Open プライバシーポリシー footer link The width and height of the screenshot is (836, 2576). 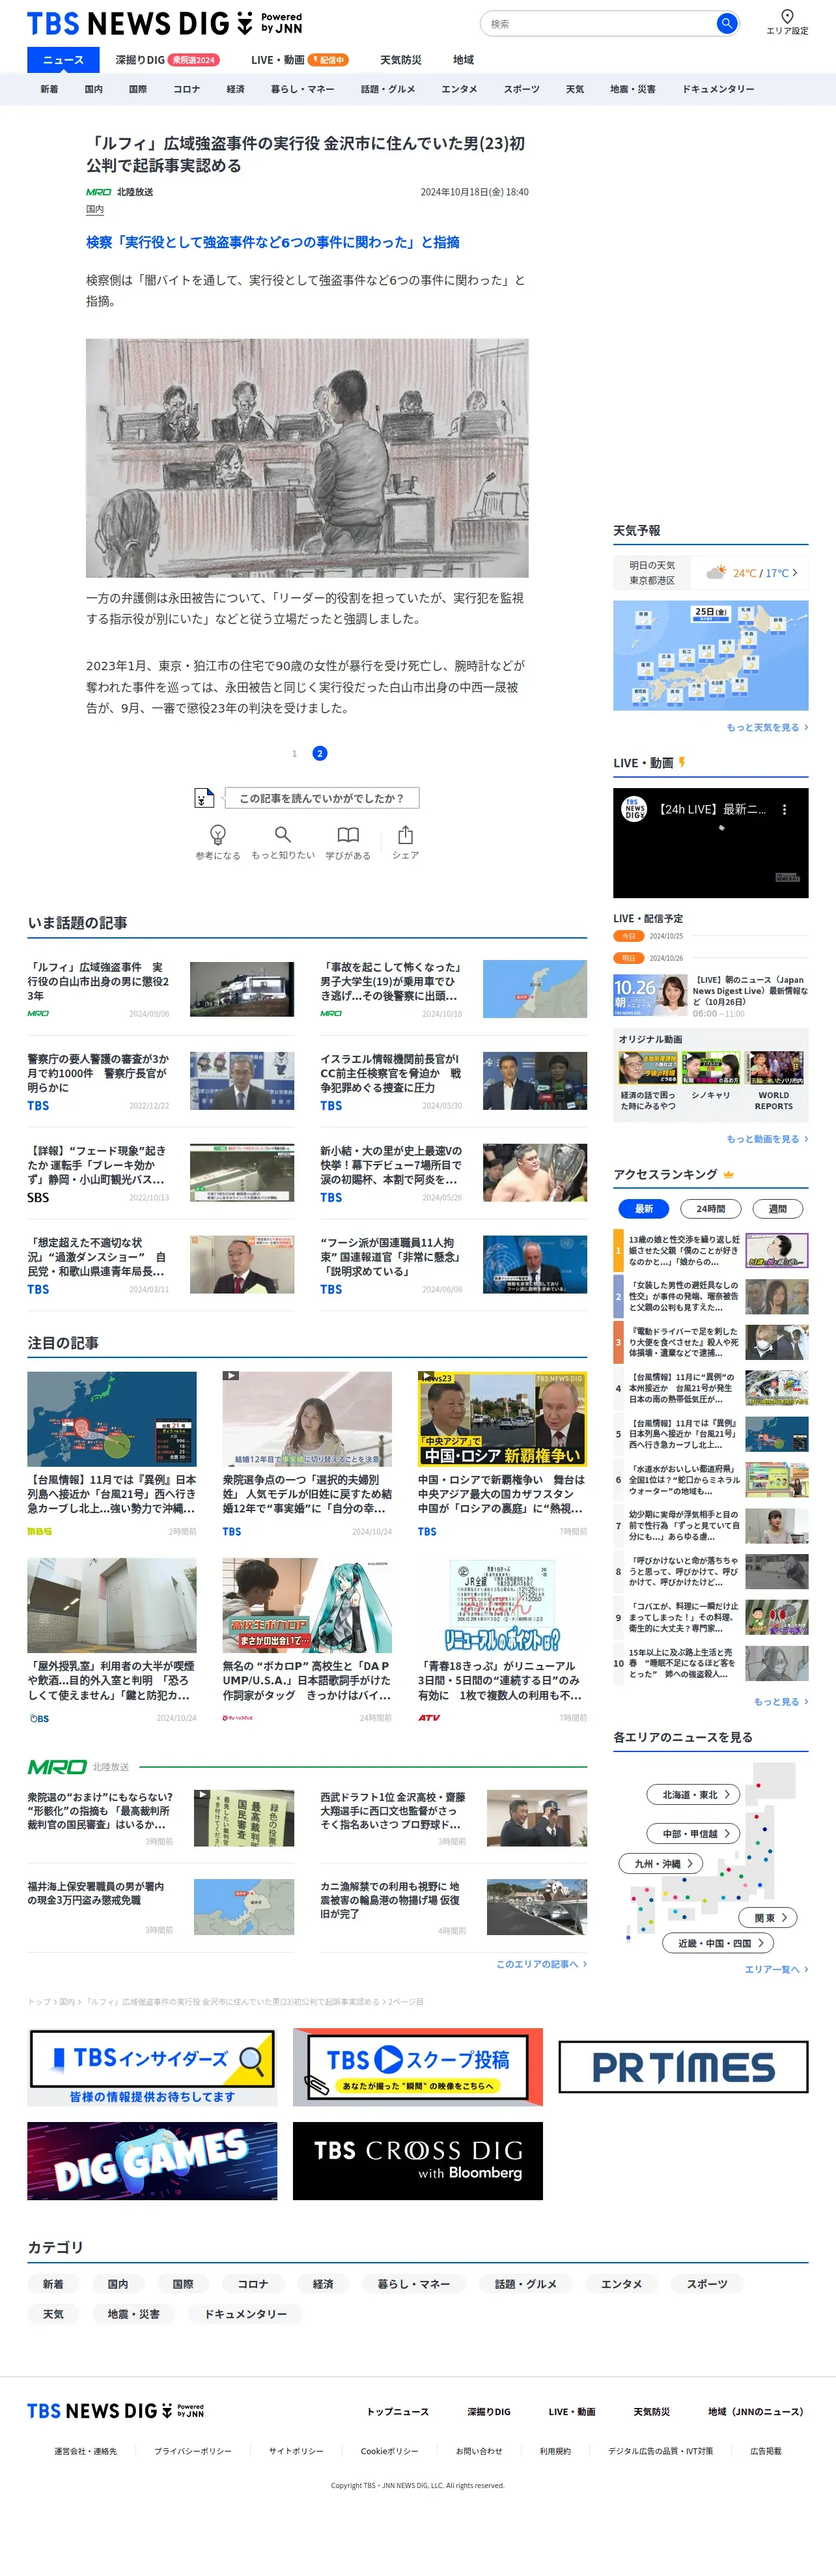[x=192, y=2451]
